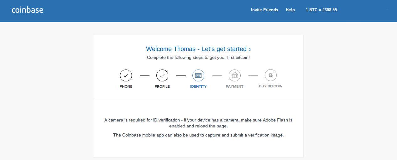397x160 pixels.
Task: Open Invite Friends from the header
Action: [x=264, y=10]
